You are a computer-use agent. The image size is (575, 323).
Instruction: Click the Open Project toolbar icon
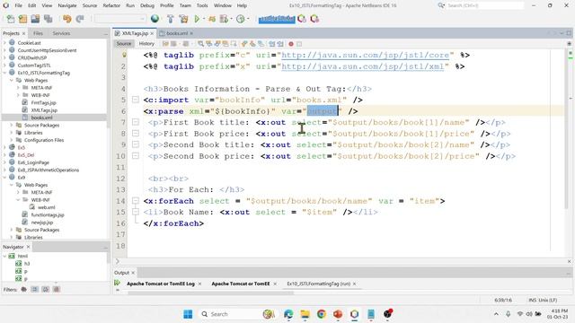pos(35,19)
